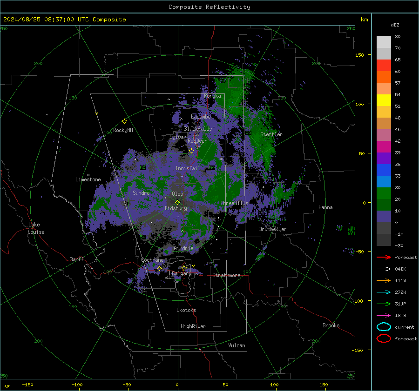Click the HighRiver city label
Image resolution: width=419 pixels, height=391 pixels.
[193, 326]
